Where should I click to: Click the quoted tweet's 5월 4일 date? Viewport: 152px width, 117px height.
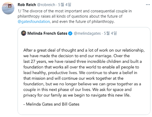[110, 33]
